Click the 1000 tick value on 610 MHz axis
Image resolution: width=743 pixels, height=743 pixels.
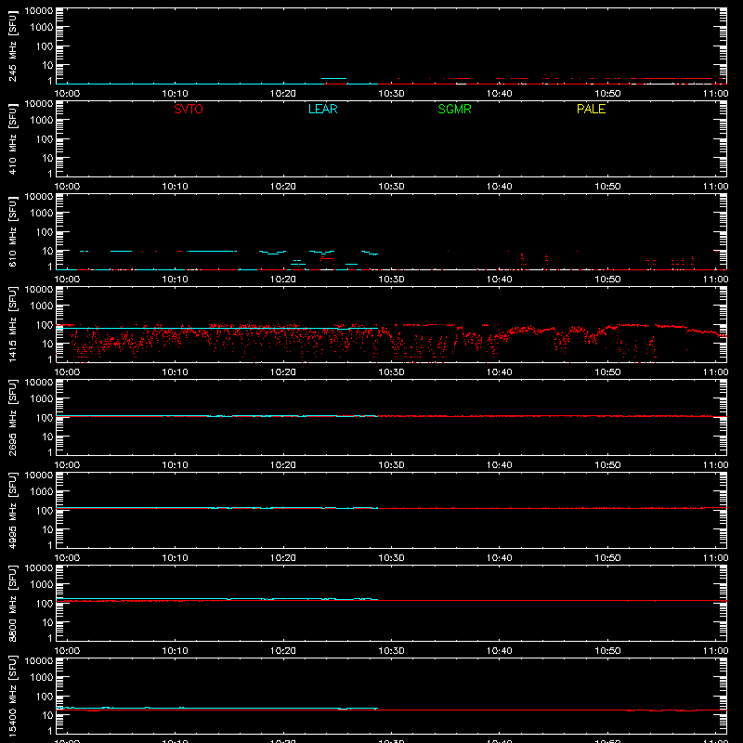[x=42, y=214]
